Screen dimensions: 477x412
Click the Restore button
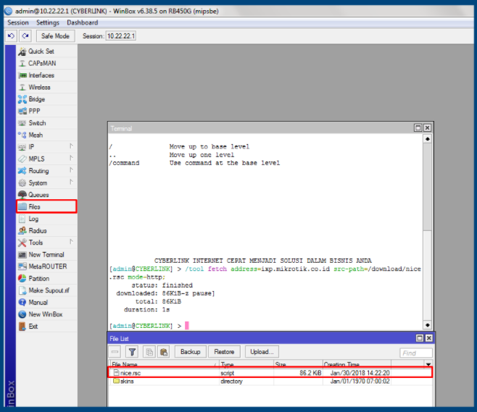click(224, 352)
